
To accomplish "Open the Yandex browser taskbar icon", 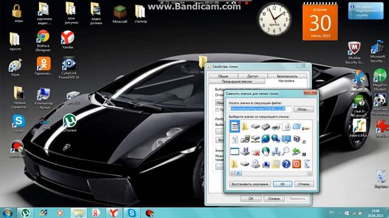I will pos(114,213).
